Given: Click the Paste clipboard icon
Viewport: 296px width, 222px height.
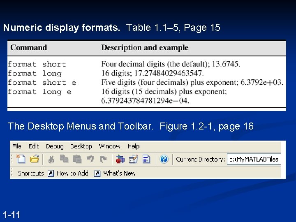Looking at the screenshot, I should pos(77,159).
